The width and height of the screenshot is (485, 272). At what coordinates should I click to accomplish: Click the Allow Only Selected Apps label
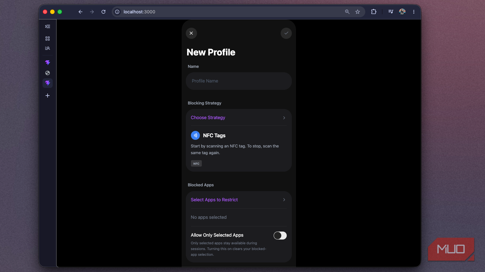[217, 235]
